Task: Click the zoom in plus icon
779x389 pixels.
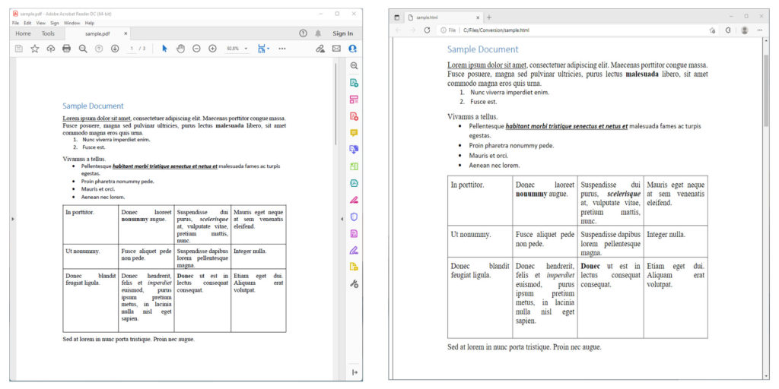Action: click(x=212, y=49)
